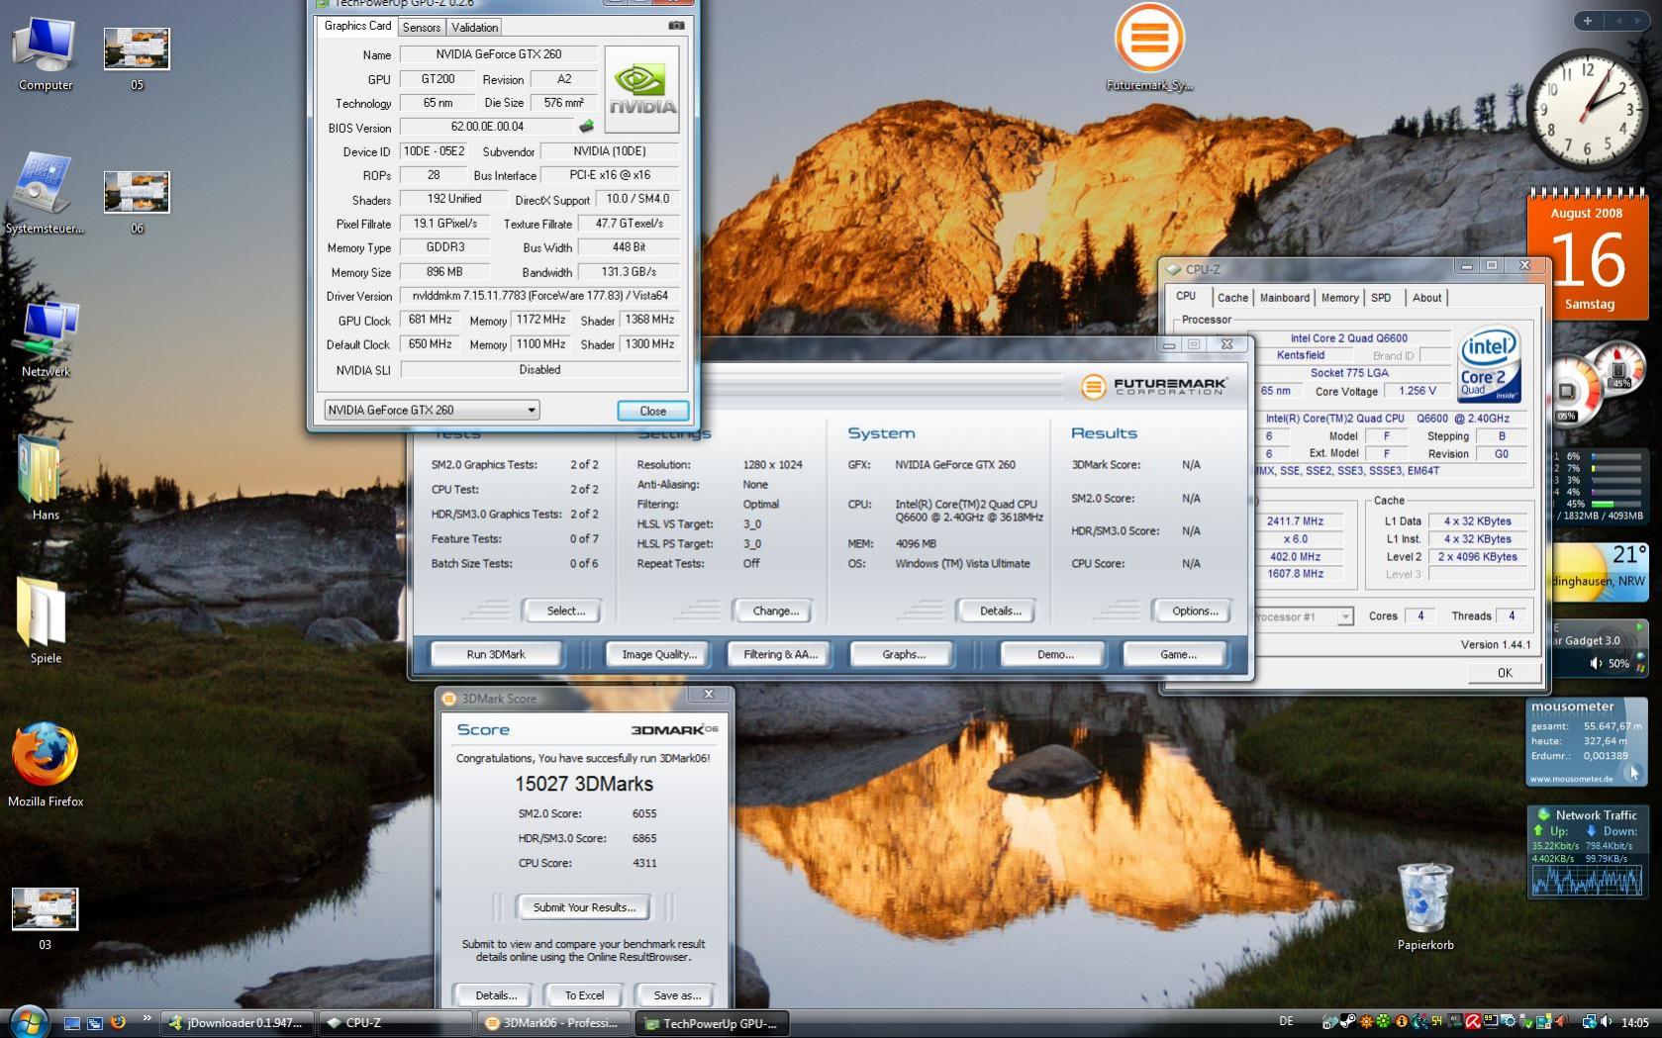Click the DE language indicator in the taskbar
This screenshot has width=1662, height=1038.
pos(1286,1022)
